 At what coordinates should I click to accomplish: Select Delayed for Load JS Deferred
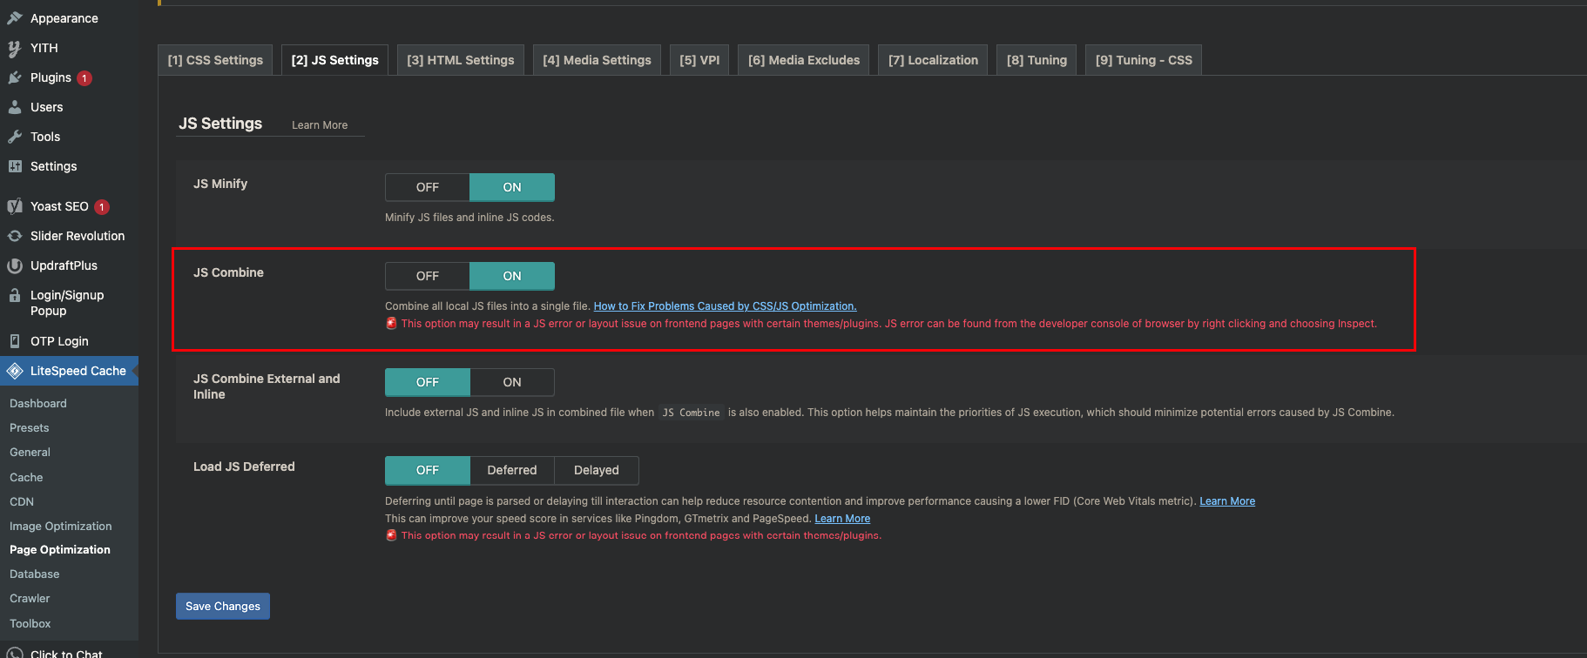(597, 470)
